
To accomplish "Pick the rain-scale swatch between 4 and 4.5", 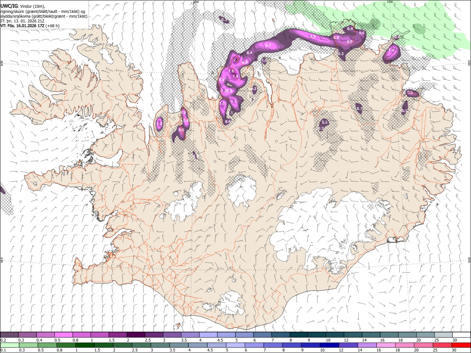I will (x=198, y=345).
